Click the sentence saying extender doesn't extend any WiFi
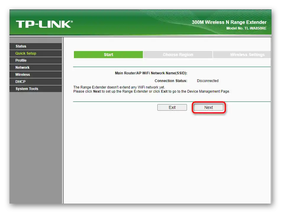 [119, 87]
